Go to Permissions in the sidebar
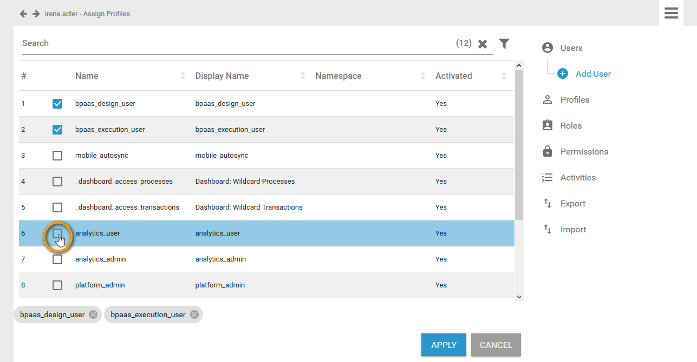The height and width of the screenshot is (362, 697). coord(584,152)
